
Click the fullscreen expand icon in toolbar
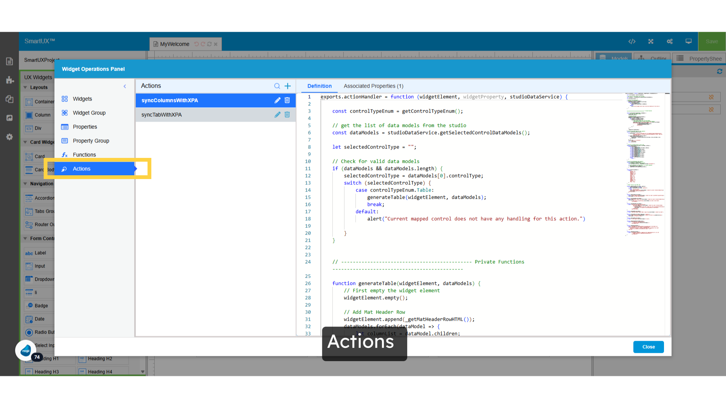pyautogui.click(x=651, y=42)
